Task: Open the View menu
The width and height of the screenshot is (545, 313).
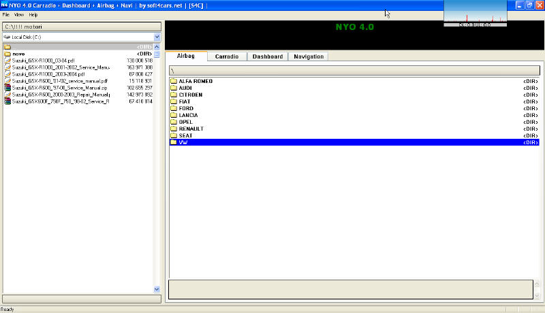Action: click(19, 14)
